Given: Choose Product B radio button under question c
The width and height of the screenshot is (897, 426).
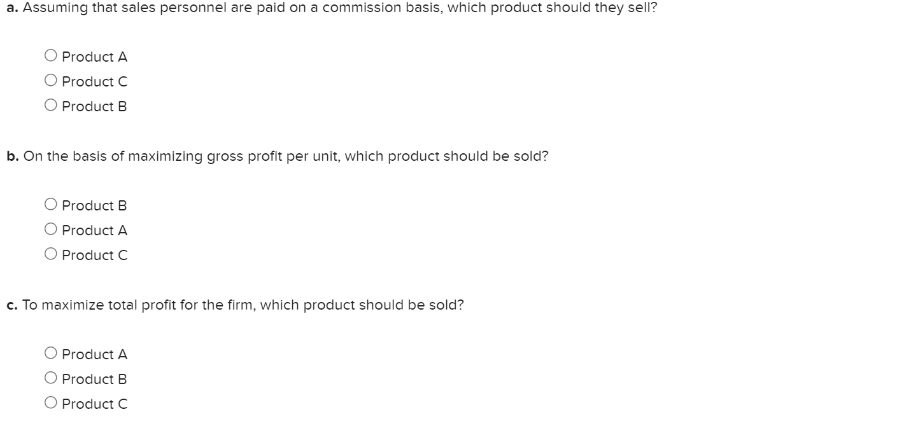Looking at the screenshot, I should [51, 378].
